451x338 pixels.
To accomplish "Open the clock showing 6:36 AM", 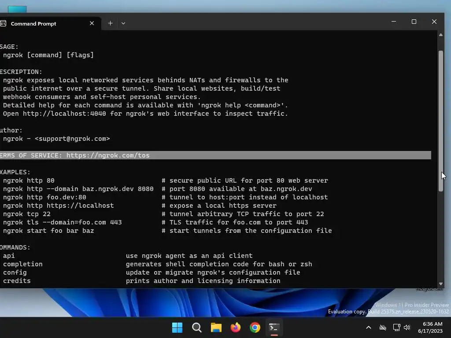I will [x=430, y=327].
